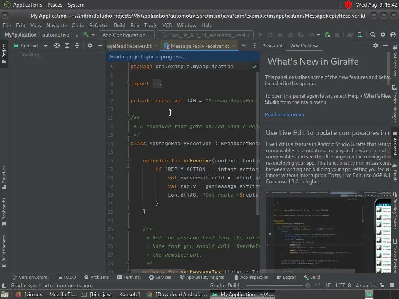Toggle the Build Variants tool window
The width and height of the screenshot is (399, 299).
4,251
